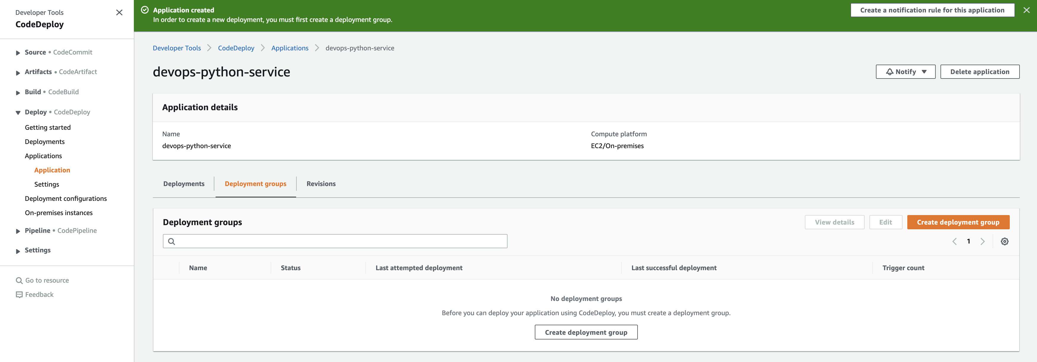Image resolution: width=1037 pixels, height=362 pixels.
Task: Click the Go to resource search icon
Action: pyautogui.click(x=19, y=281)
